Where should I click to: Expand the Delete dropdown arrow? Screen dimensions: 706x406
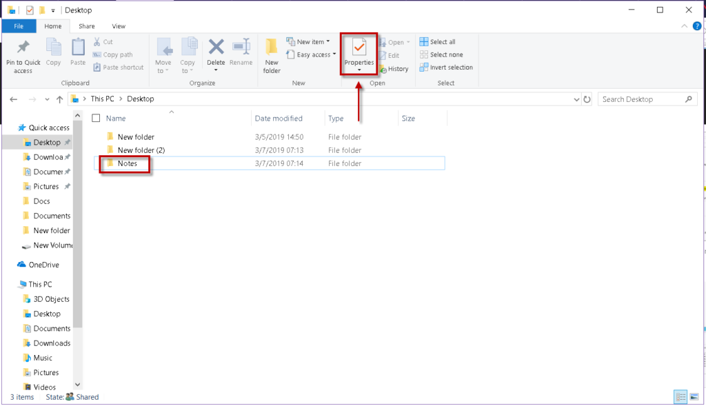(x=216, y=70)
